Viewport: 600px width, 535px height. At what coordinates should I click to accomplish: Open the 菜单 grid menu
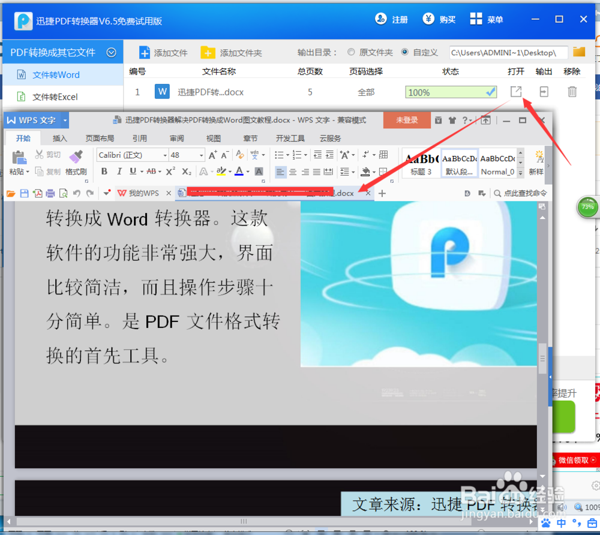point(476,19)
